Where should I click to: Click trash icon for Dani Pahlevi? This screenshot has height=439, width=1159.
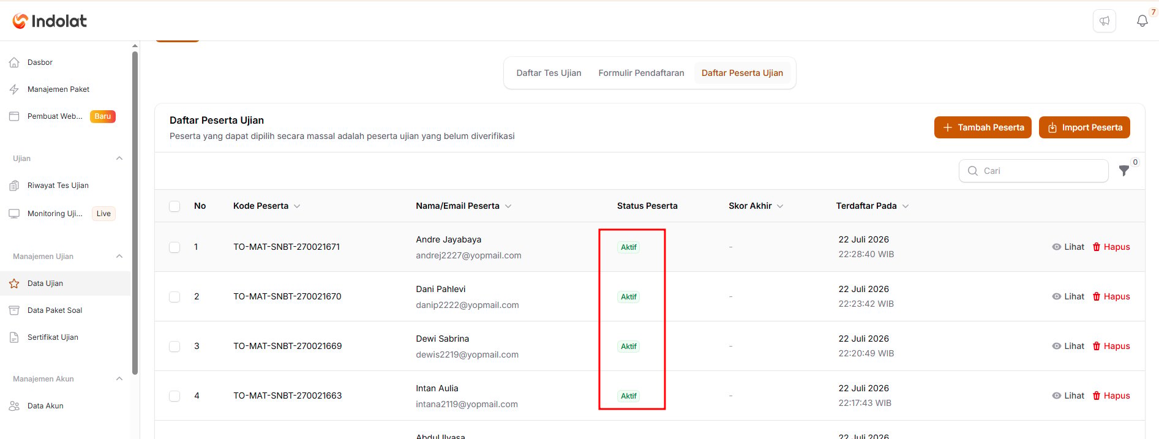pyautogui.click(x=1097, y=296)
